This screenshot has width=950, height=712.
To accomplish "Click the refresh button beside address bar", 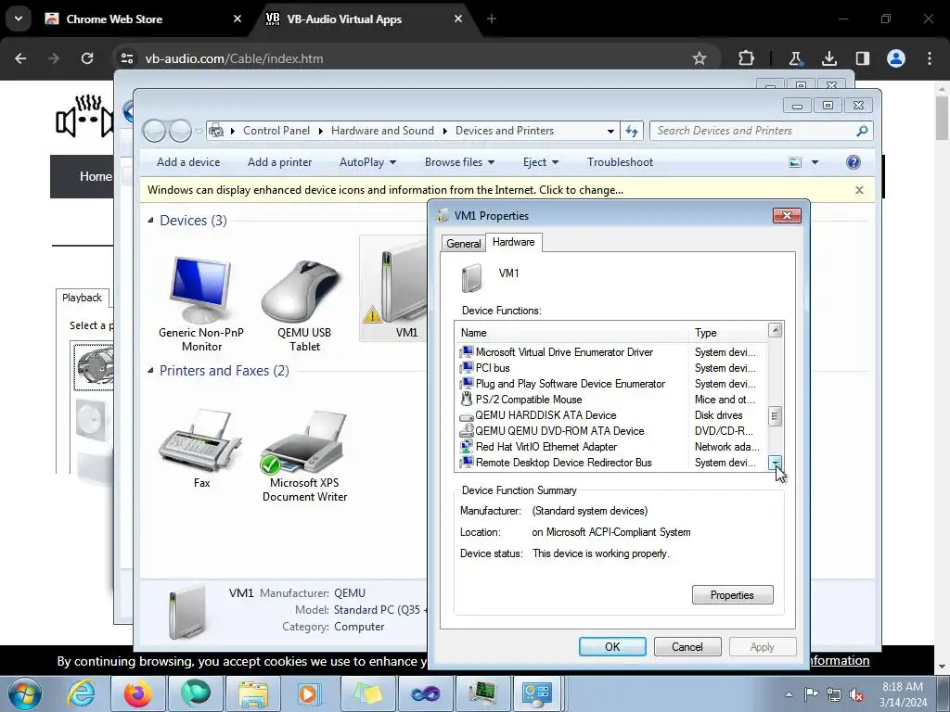I will click(631, 131).
